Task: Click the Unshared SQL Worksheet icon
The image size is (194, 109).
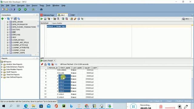Action: coord(72,19)
